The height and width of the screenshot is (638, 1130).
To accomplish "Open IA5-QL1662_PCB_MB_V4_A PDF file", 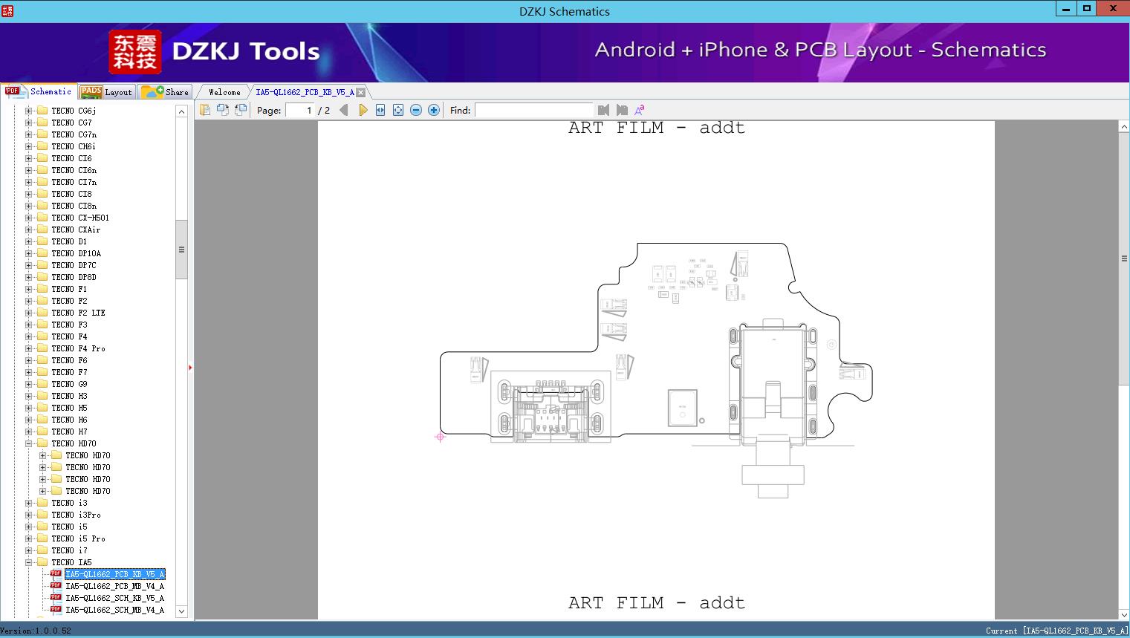I will click(x=114, y=586).
